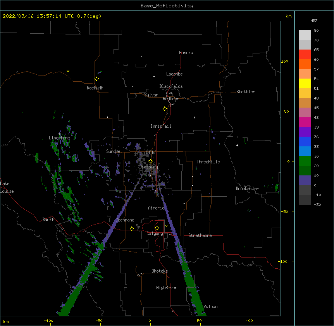Screen dimensions: 334x326
Task: Select the blue 33–36 dBZ legend swatch
Action: (305, 141)
